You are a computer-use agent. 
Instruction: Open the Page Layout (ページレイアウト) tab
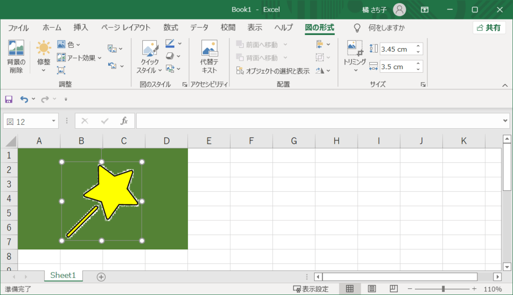coord(126,28)
